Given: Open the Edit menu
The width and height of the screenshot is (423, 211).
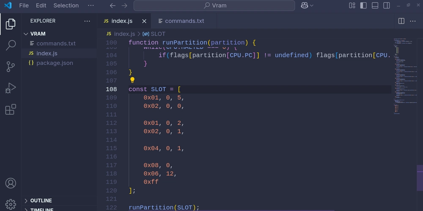Looking at the screenshot, I should pos(41,5).
